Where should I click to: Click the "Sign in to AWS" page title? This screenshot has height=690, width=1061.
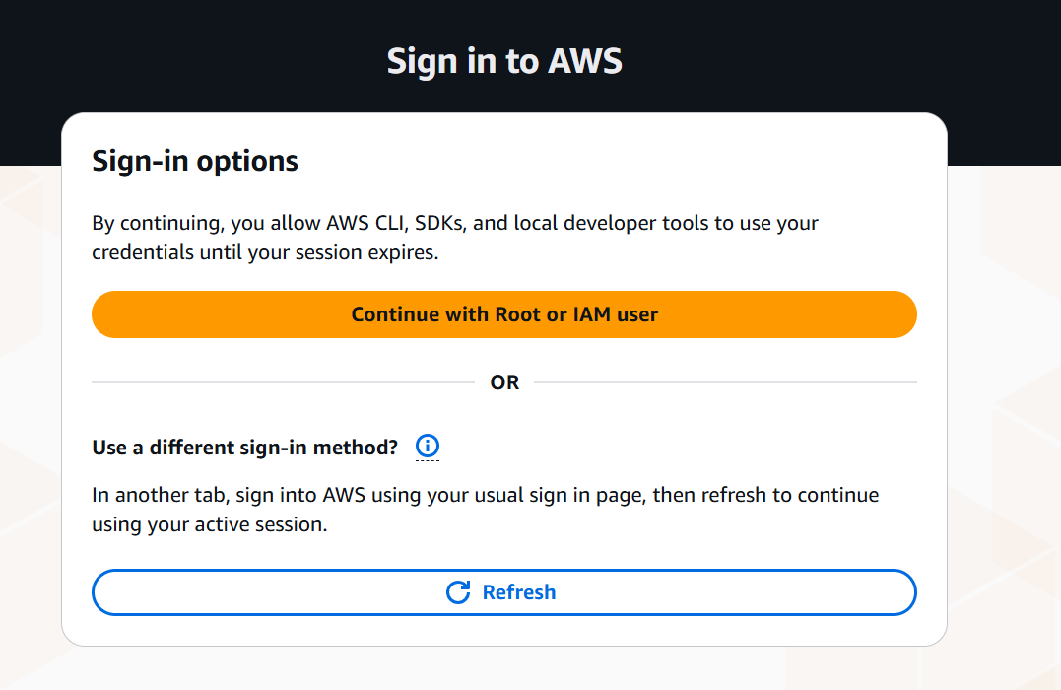(x=504, y=61)
